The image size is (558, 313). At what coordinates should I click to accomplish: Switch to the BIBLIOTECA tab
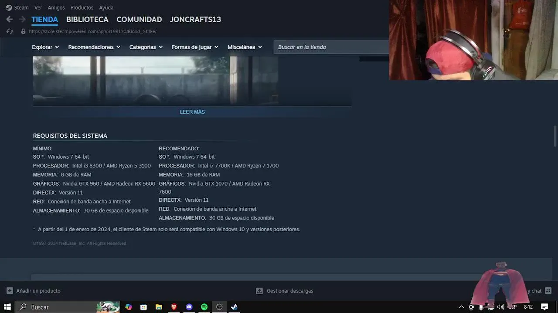point(87,20)
